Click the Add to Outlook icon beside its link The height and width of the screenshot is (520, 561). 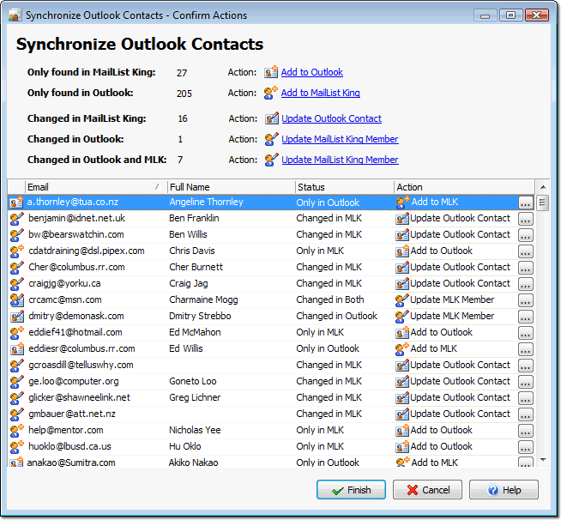[271, 72]
